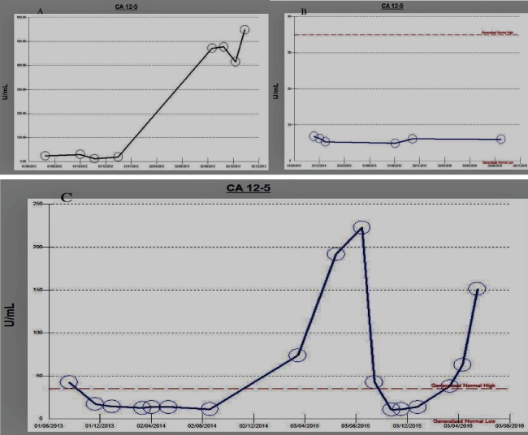Click chart C data point above 02/08/2014
The height and width of the screenshot is (435, 528).
click(210, 409)
